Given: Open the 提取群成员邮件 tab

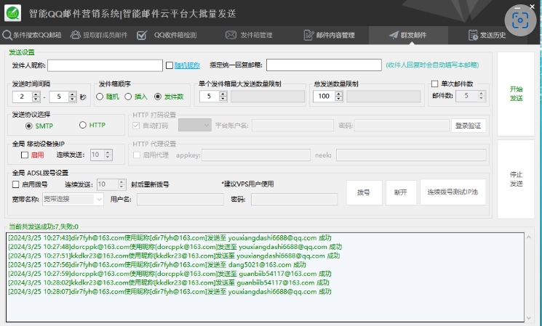Looking at the screenshot, I should [x=99, y=35].
